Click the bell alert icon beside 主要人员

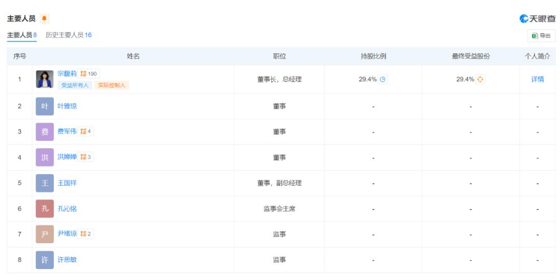[x=45, y=19]
